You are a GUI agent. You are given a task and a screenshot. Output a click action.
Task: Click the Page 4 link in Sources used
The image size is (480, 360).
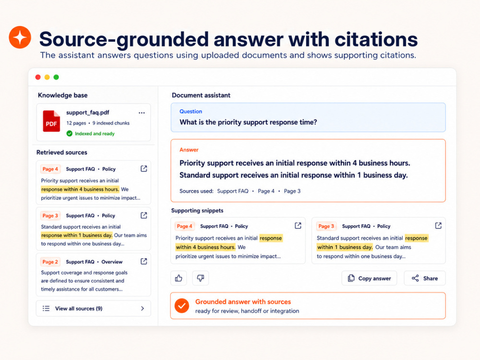coord(266,191)
